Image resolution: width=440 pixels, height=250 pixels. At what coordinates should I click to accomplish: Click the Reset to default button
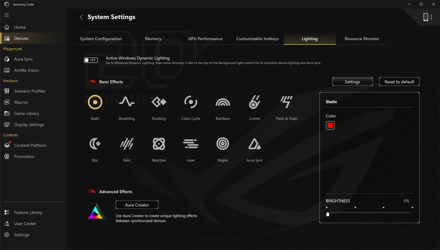[x=399, y=82]
